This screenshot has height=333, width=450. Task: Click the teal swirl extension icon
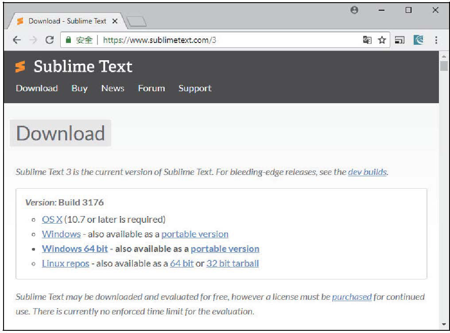tap(419, 40)
